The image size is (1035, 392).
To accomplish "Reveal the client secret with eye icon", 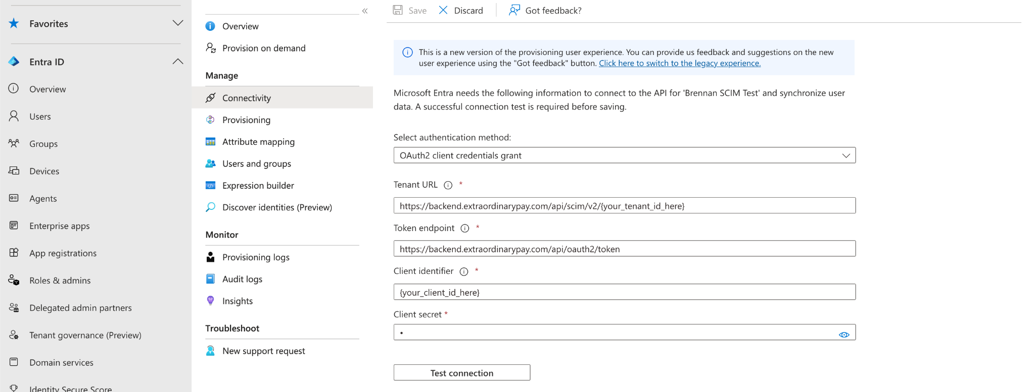I will [x=844, y=334].
